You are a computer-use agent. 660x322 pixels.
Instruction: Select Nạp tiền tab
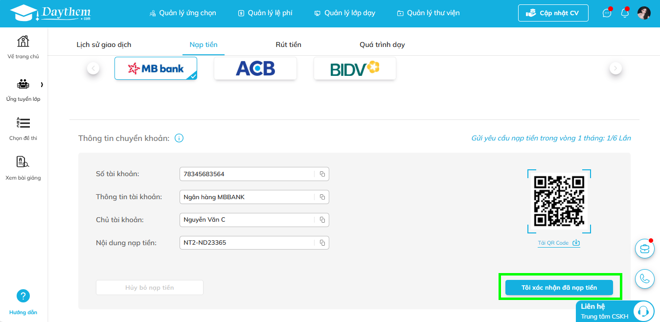[204, 45]
